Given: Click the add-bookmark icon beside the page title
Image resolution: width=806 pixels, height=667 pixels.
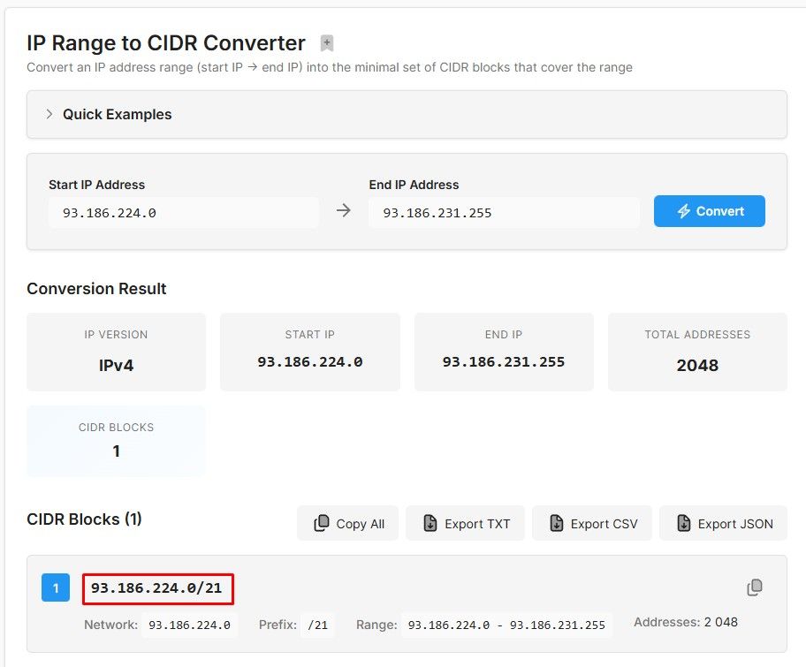Looking at the screenshot, I should (326, 42).
